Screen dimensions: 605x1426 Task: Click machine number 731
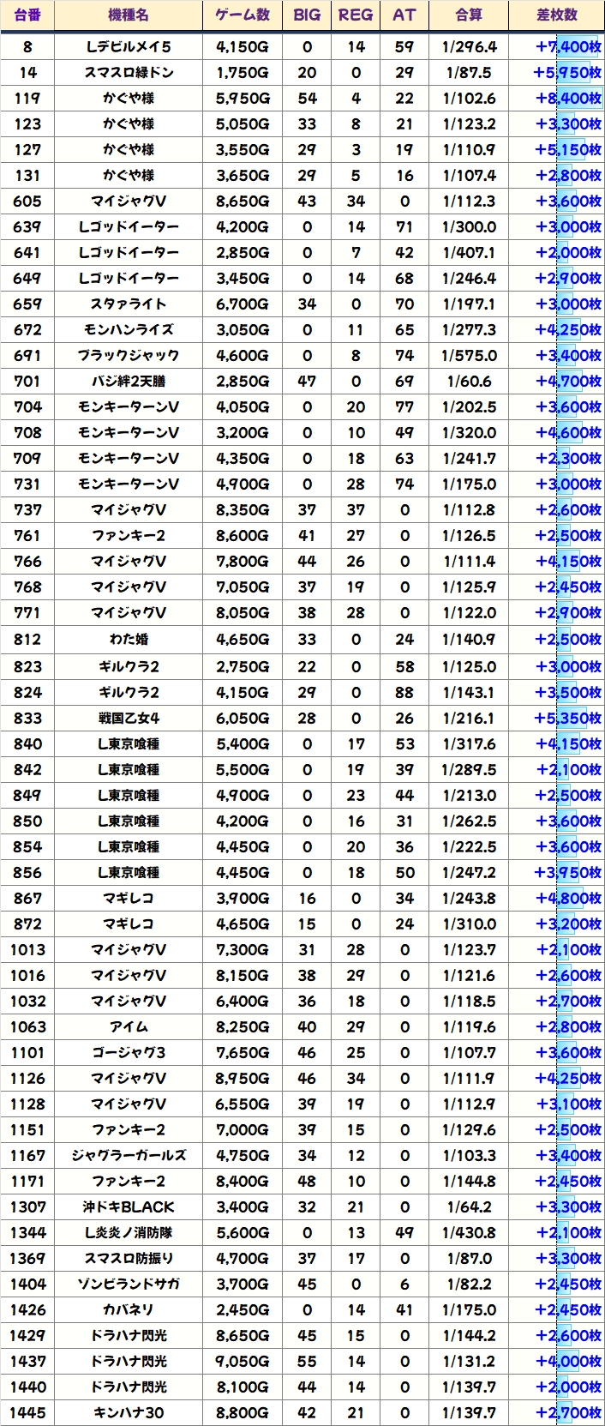click(27, 484)
